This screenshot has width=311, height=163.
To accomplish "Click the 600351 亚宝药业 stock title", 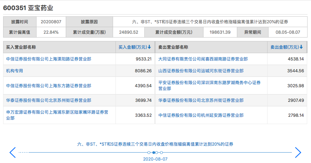I will click(28, 8).
